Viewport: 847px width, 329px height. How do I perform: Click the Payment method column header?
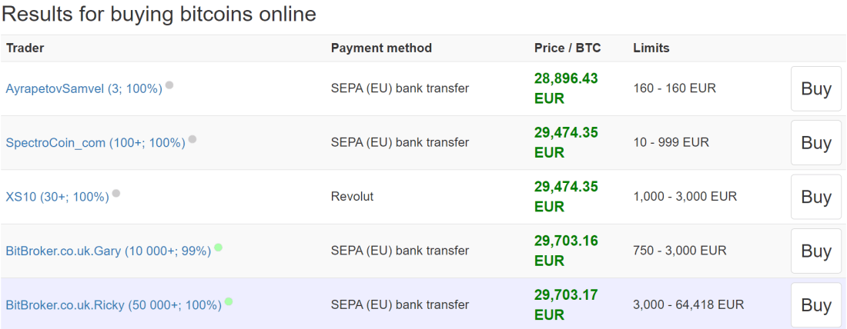coord(381,48)
